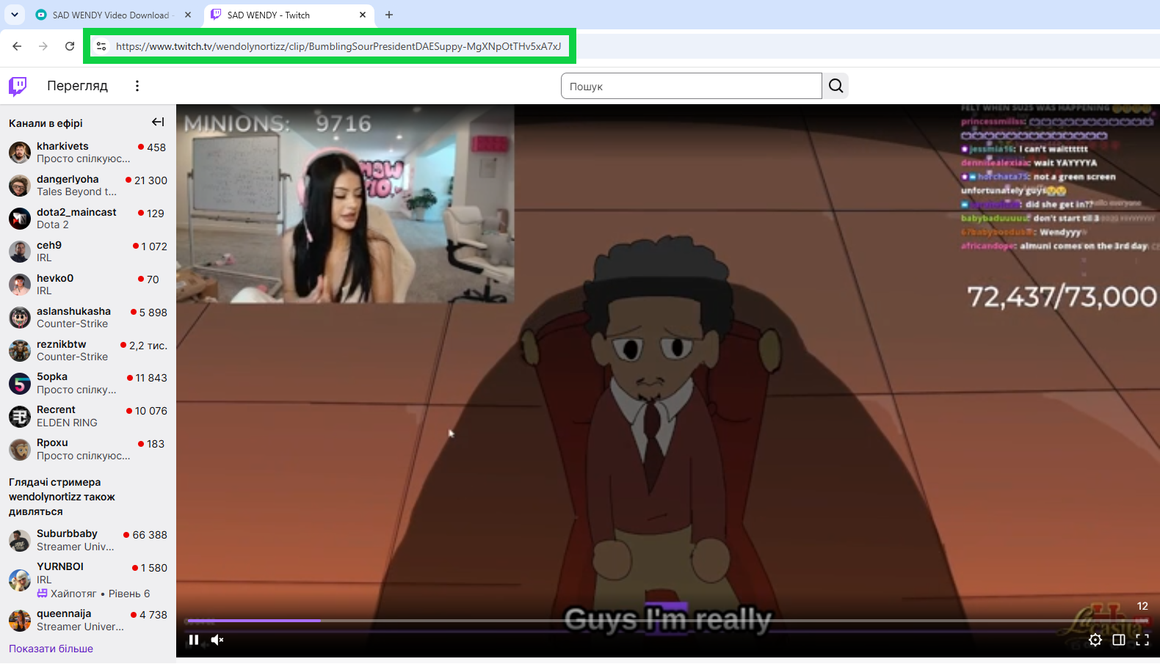Go forward in browser
This screenshot has height=664, width=1160.
point(43,46)
